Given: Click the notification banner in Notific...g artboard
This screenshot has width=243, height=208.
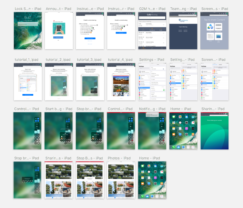Looking at the screenshot, I should (x=152, y=115).
